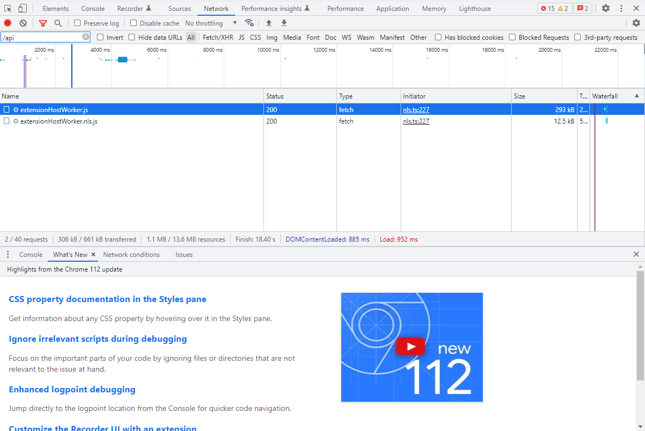
Task: Open the network search magnifier
Action: coord(58,23)
